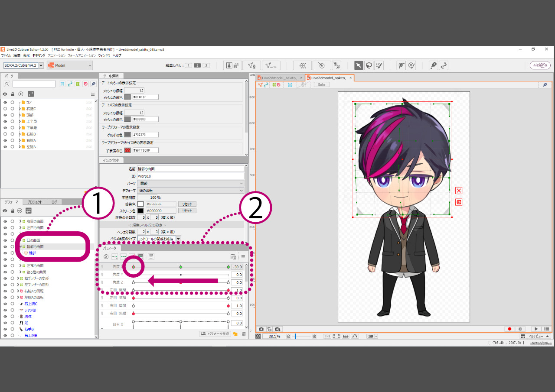
Task: Toggle lock circle of 頭部 part
Action: point(13,115)
